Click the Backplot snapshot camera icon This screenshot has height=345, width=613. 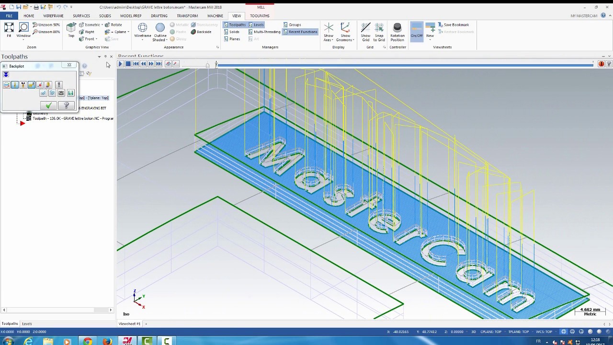[x=61, y=93]
